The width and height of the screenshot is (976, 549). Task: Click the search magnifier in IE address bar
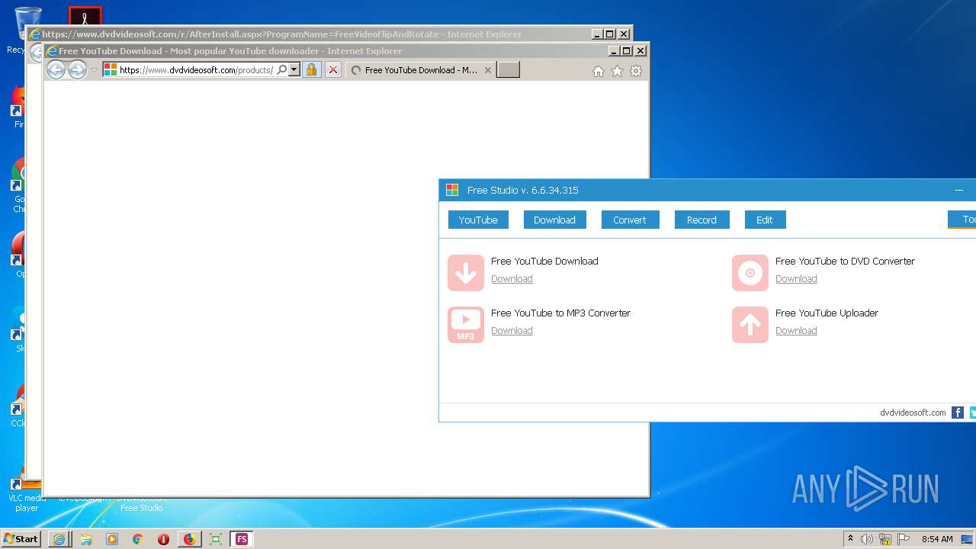click(282, 69)
